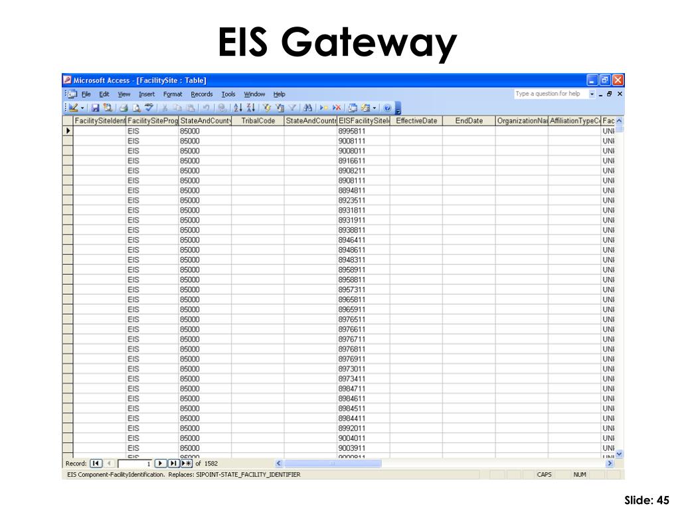This screenshot has width=680, height=510.
Task: Click the new record navigation button
Action: click(187, 463)
